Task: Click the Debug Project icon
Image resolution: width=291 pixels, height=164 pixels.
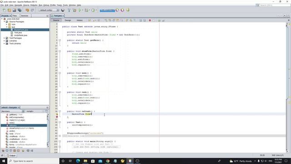Action: (x=86, y=10)
